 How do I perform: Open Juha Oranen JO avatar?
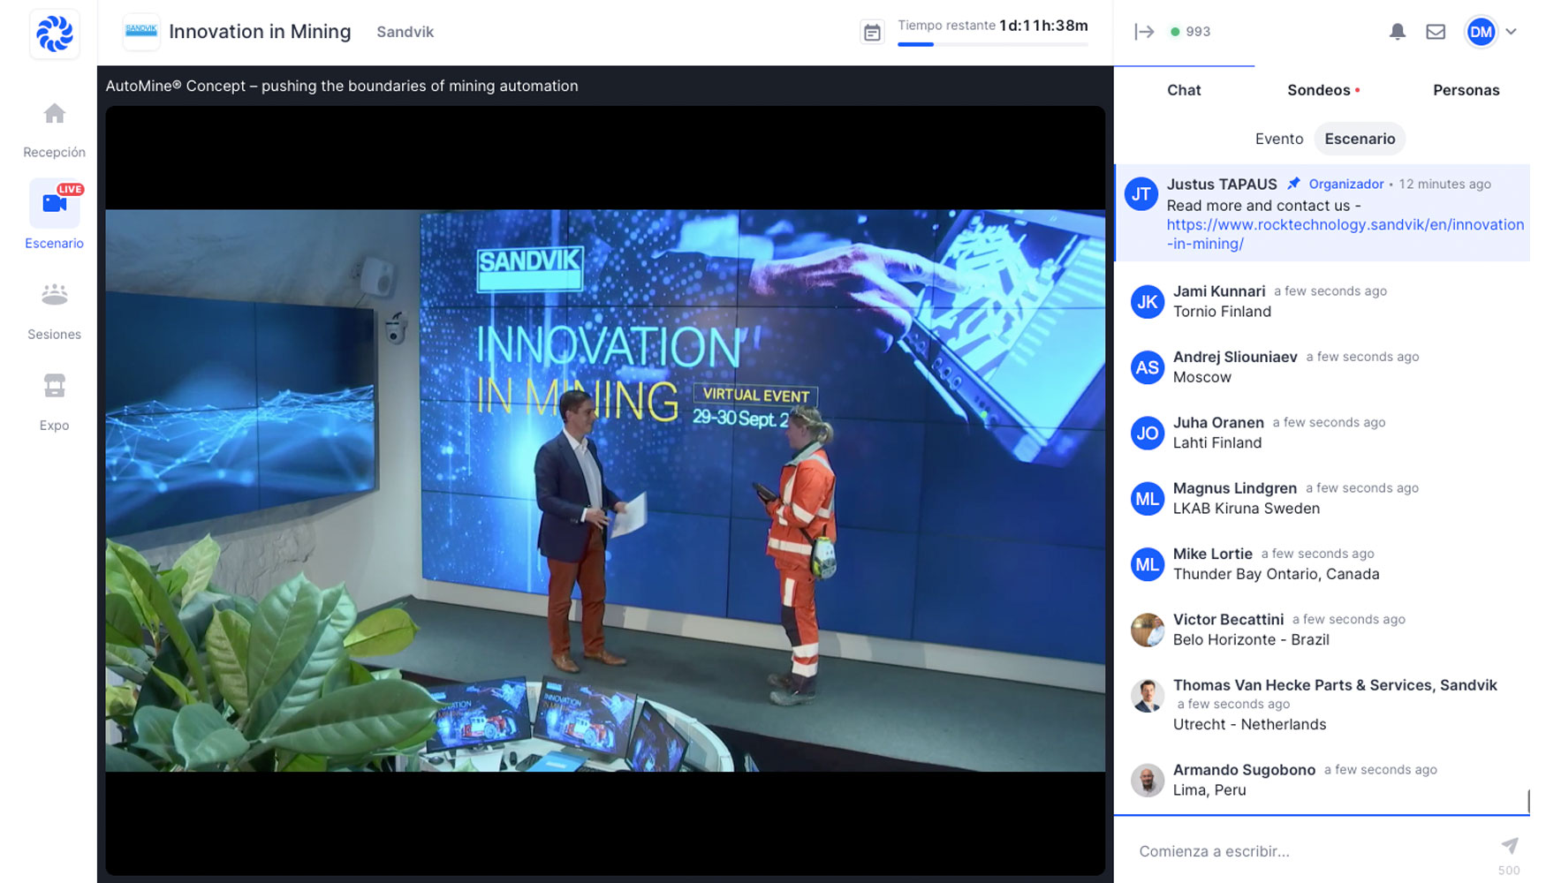[1147, 433]
